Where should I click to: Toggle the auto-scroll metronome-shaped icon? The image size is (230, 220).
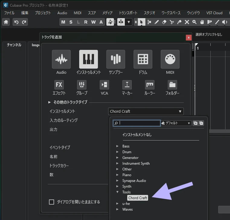coord(110,22)
